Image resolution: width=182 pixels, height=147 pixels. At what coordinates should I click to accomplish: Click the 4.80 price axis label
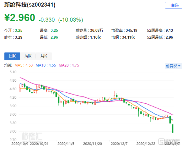click(x=13, y=80)
